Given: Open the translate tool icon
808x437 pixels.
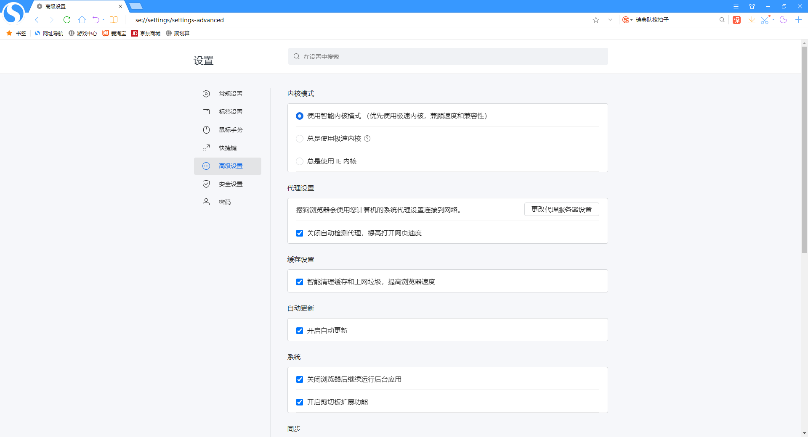Looking at the screenshot, I should click(736, 20).
